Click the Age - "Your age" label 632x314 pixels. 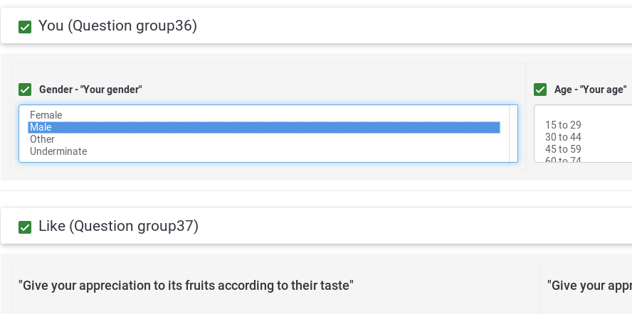590,90
